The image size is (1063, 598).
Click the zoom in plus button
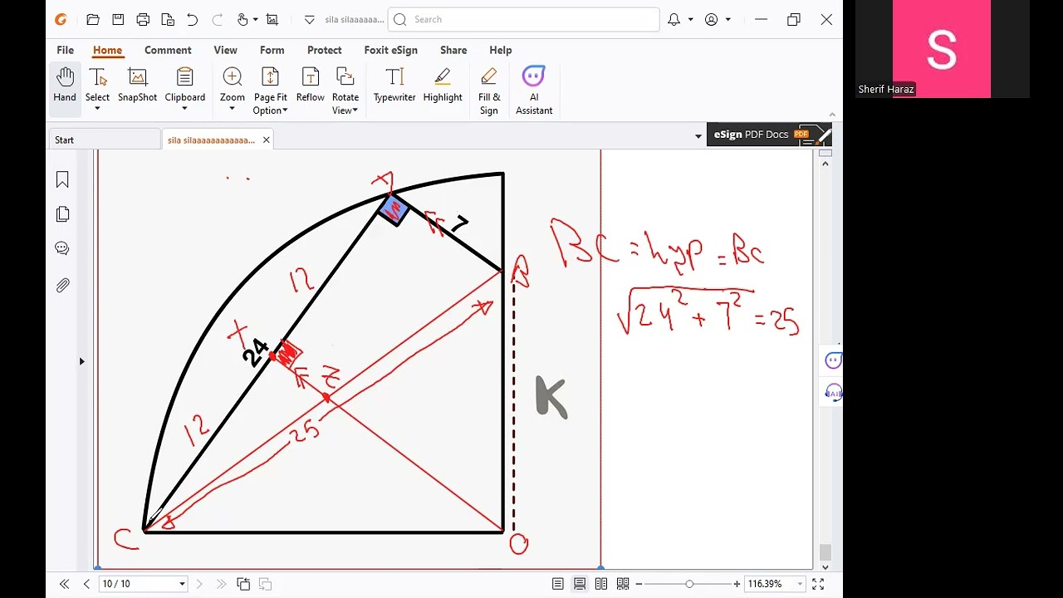click(x=737, y=584)
